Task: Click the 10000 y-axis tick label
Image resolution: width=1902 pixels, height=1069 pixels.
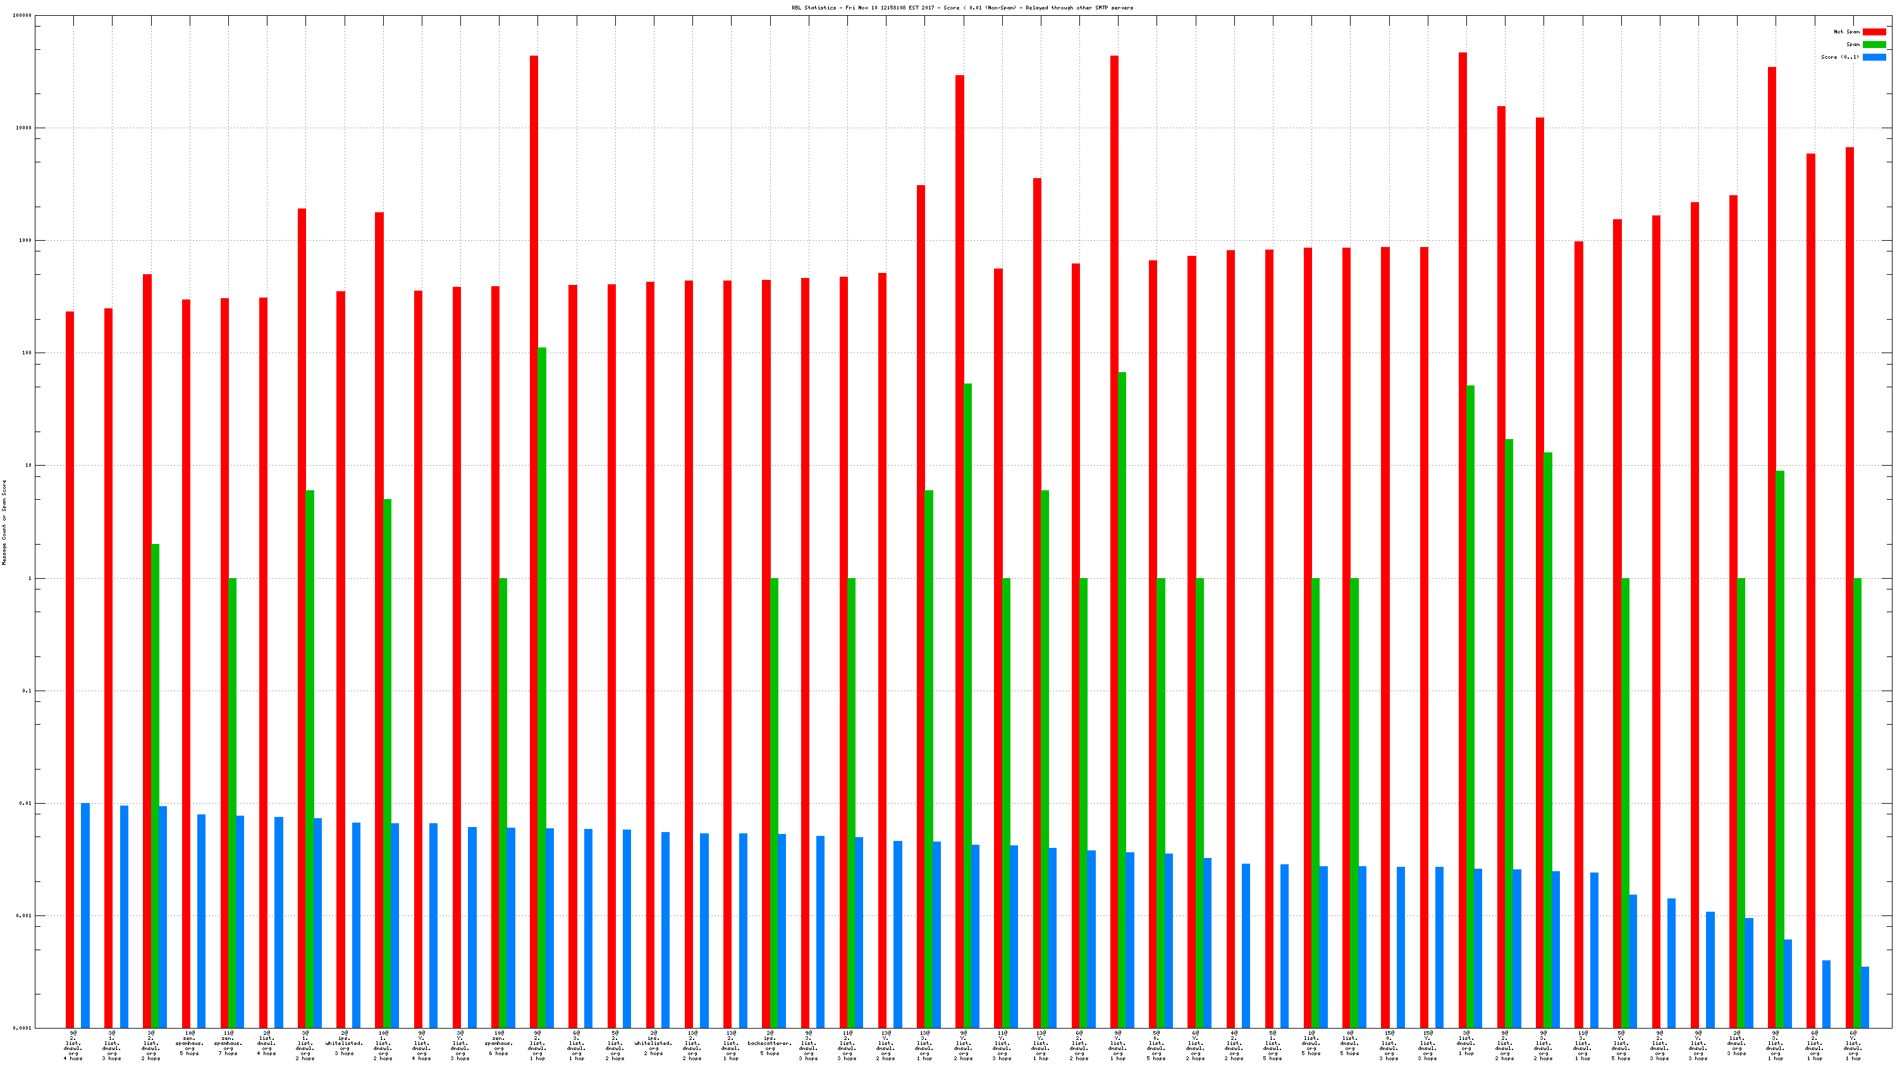Action: pos(23,128)
